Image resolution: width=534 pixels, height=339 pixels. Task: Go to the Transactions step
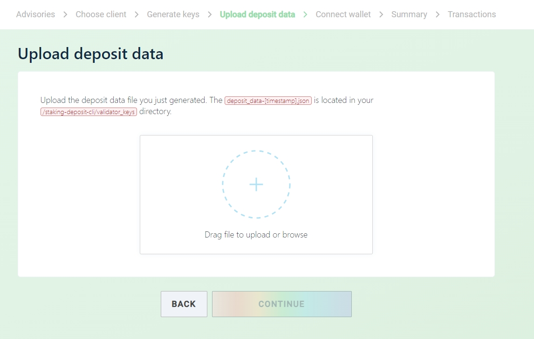(472, 14)
